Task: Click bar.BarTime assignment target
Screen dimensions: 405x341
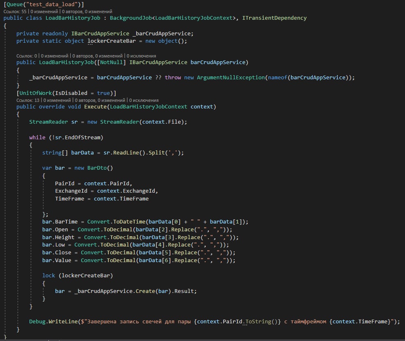Action: (60, 221)
